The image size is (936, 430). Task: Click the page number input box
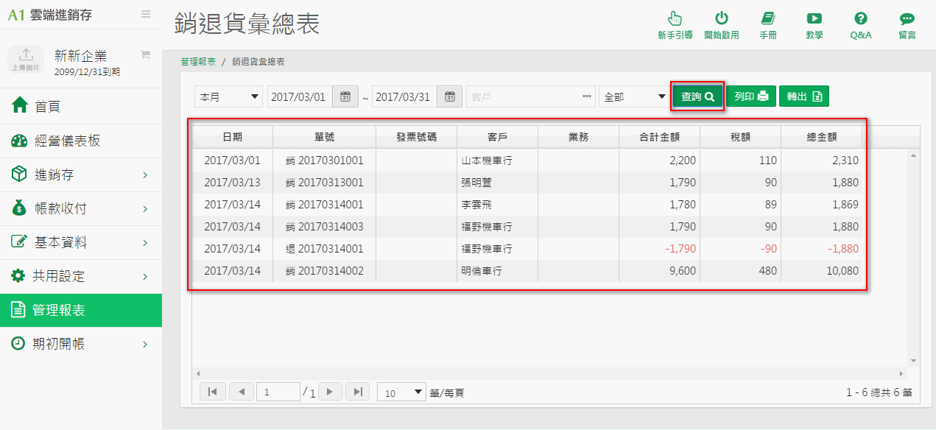278,392
